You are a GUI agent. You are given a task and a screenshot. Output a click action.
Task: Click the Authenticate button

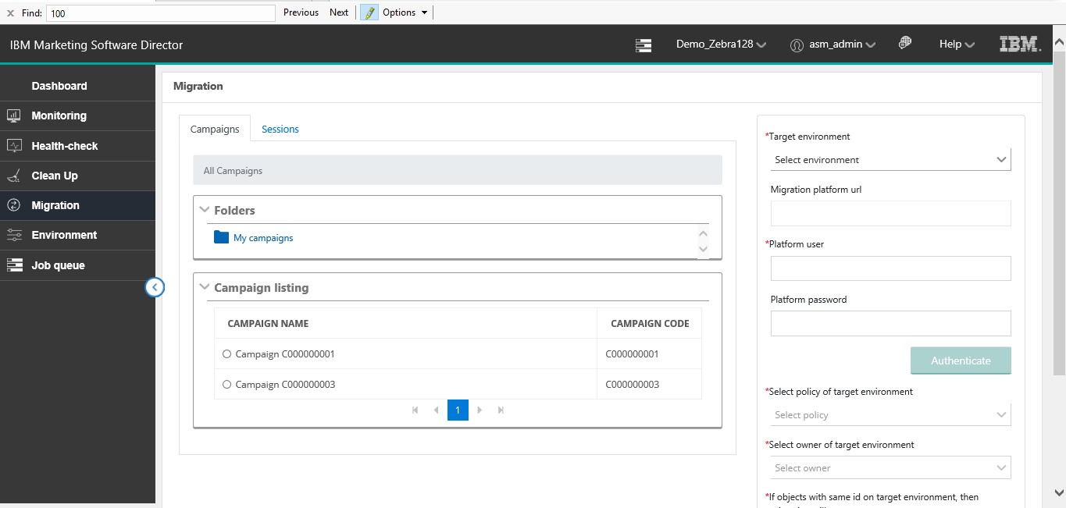(961, 361)
